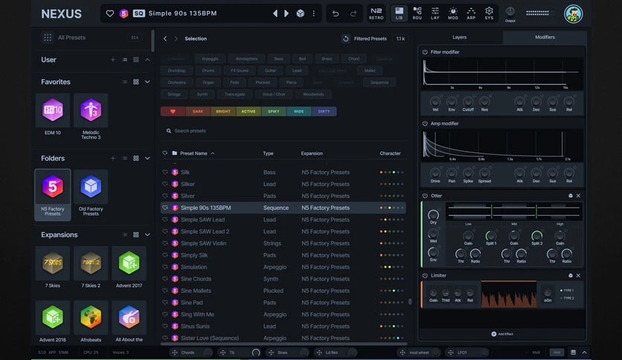Collapse the Expansions section

coord(147,235)
